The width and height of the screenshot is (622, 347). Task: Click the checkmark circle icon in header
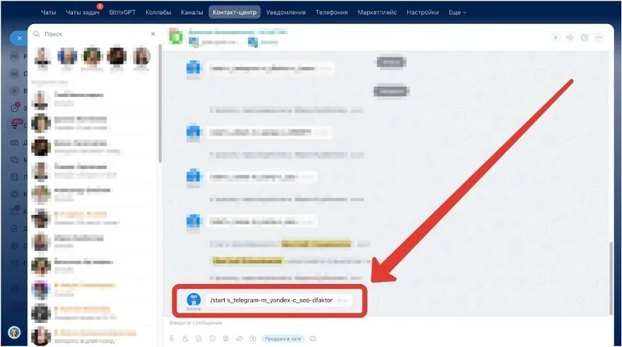coord(585,37)
